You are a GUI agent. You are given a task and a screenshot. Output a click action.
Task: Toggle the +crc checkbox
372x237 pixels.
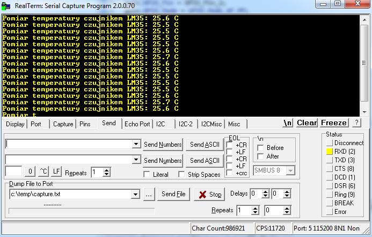click(229, 173)
